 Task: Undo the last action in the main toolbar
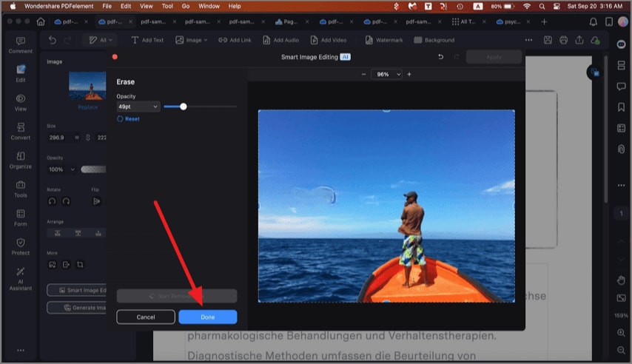click(x=53, y=40)
